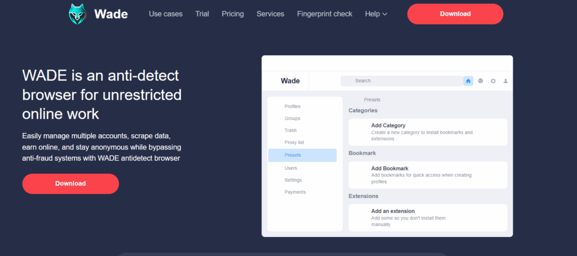Click the blue home icon beside search
This screenshot has width=577, height=256.
[x=468, y=81]
